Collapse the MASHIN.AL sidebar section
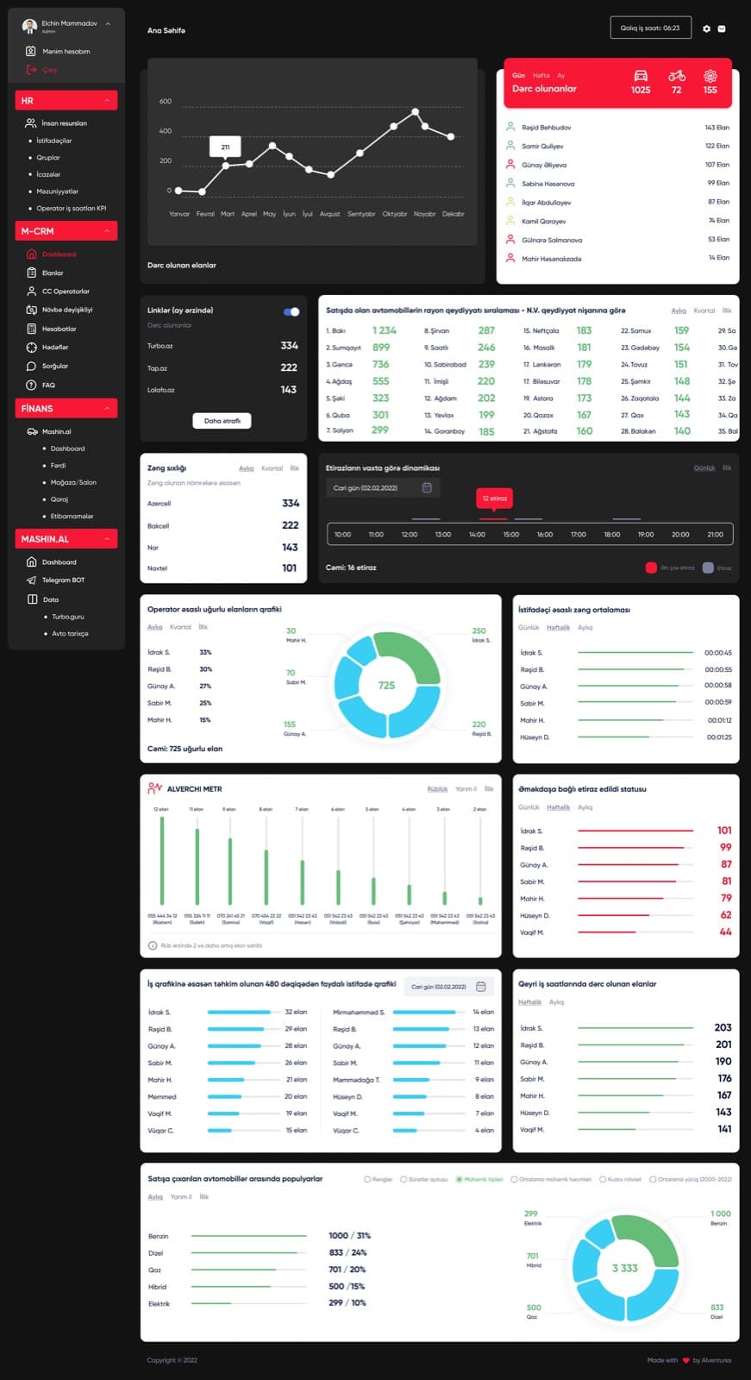 click(x=107, y=539)
